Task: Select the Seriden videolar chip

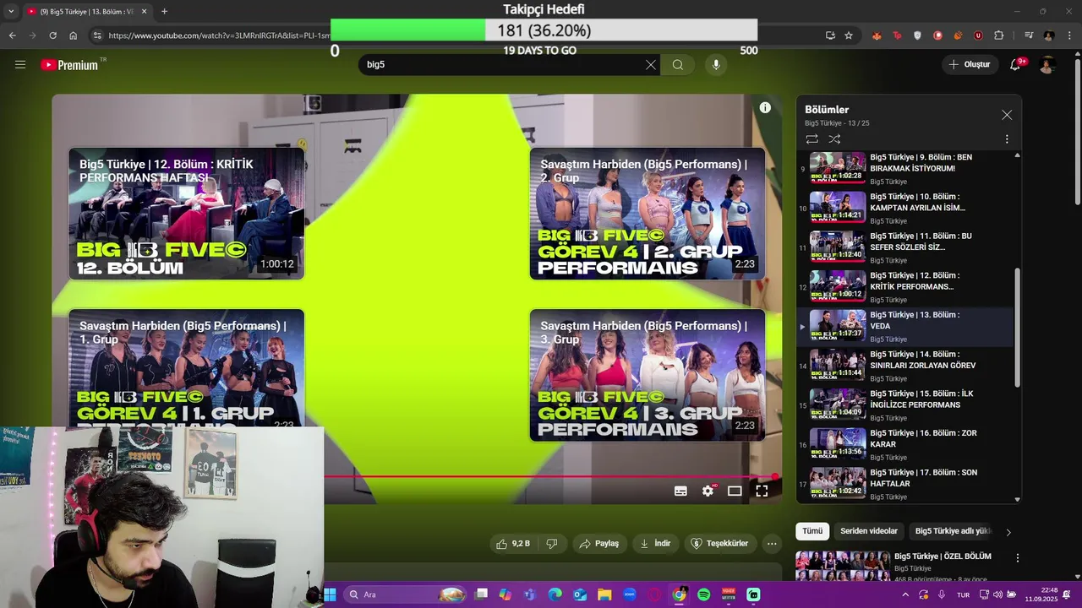Action: 869,531
